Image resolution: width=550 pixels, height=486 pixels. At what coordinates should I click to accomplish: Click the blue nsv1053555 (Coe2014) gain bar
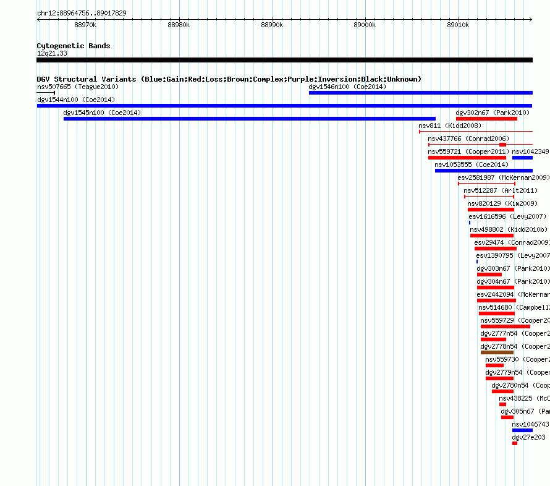[x=484, y=171]
